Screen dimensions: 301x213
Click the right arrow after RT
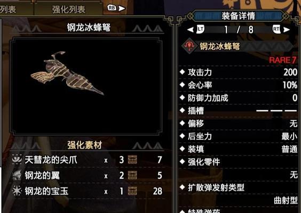(287, 29)
